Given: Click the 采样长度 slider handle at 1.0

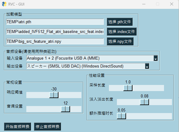Looking at the screenshot, I should click(x=128, y=88).
